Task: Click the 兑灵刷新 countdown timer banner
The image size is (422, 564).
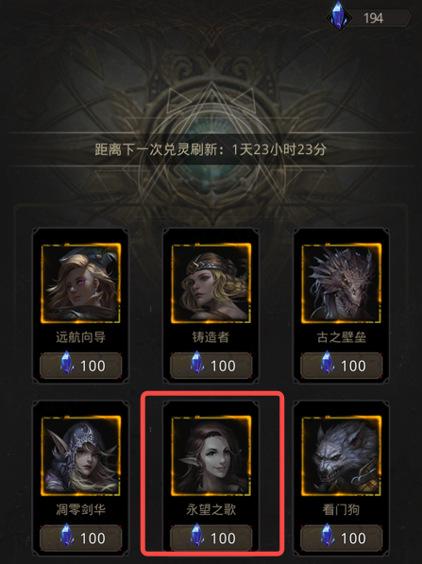Action: (211, 149)
